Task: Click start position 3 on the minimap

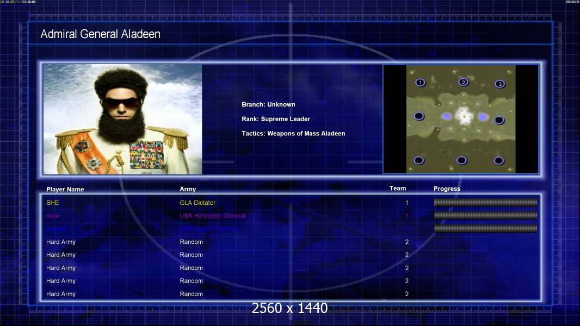Action: pyautogui.click(x=499, y=84)
